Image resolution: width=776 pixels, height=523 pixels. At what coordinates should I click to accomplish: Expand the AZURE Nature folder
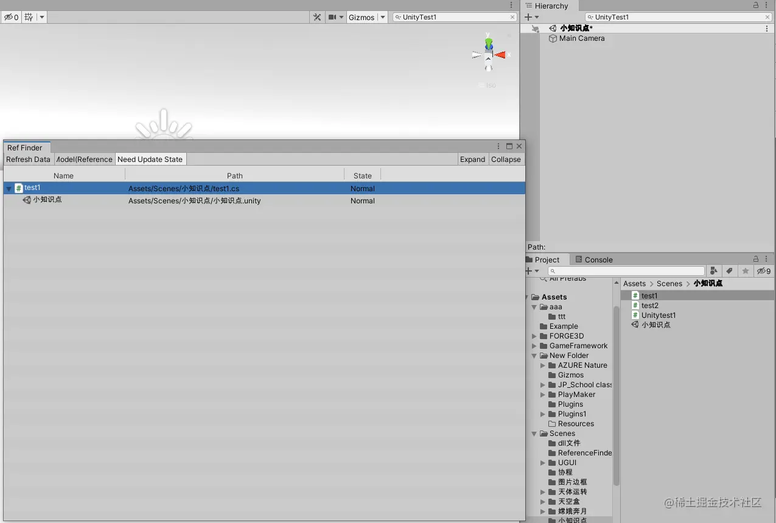coord(543,365)
